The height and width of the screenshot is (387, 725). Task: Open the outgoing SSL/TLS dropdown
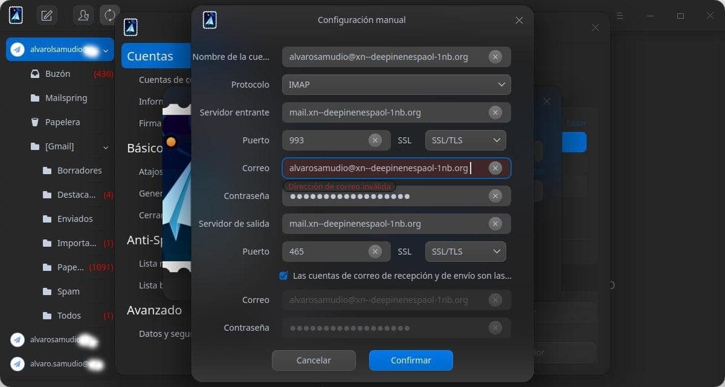click(x=466, y=252)
